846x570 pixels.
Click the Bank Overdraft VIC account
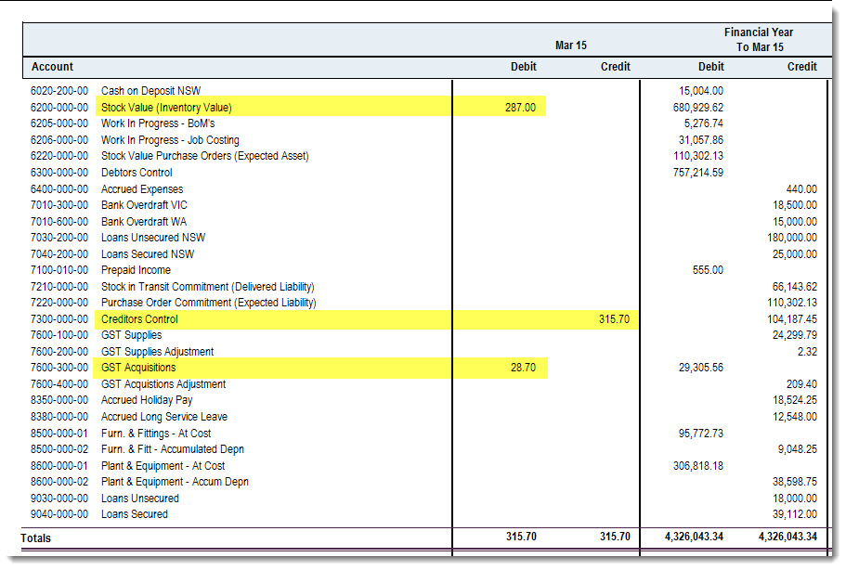[144, 205]
